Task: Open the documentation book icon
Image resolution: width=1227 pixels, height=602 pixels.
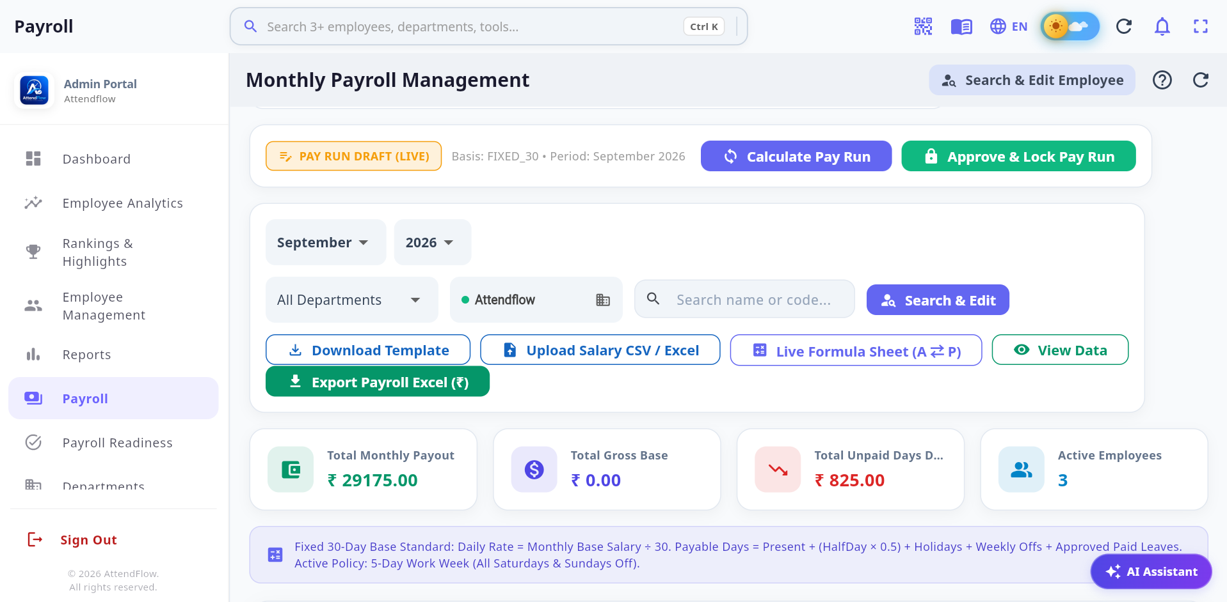Action: 961,26
